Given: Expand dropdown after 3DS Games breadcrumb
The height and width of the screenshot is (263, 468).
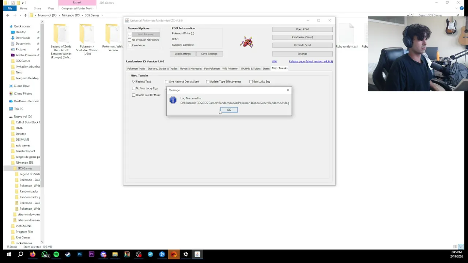Looking at the screenshot, I should click(x=102, y=15).
